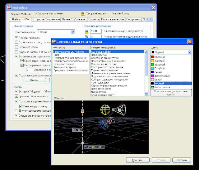The height and width of the screenshot is (170, 199).
Task: Open the Система tab
Action: (94, 19)
